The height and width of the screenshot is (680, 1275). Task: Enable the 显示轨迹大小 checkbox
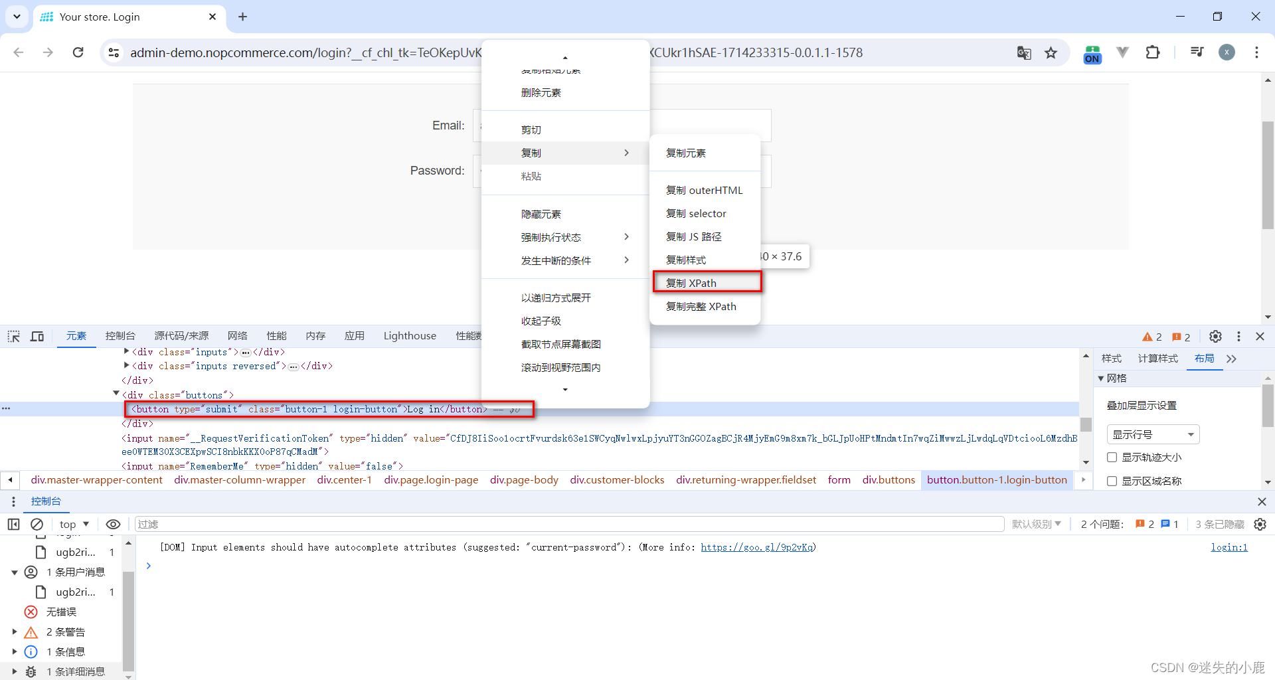click(1112, 457)
